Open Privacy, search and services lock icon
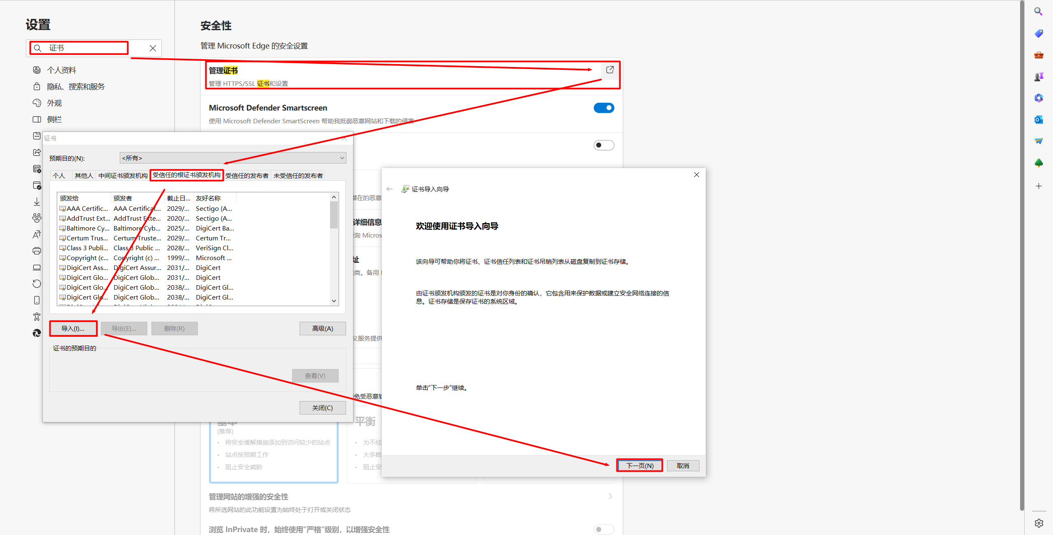Viewport: 1053px width, 535px height. 37,86
